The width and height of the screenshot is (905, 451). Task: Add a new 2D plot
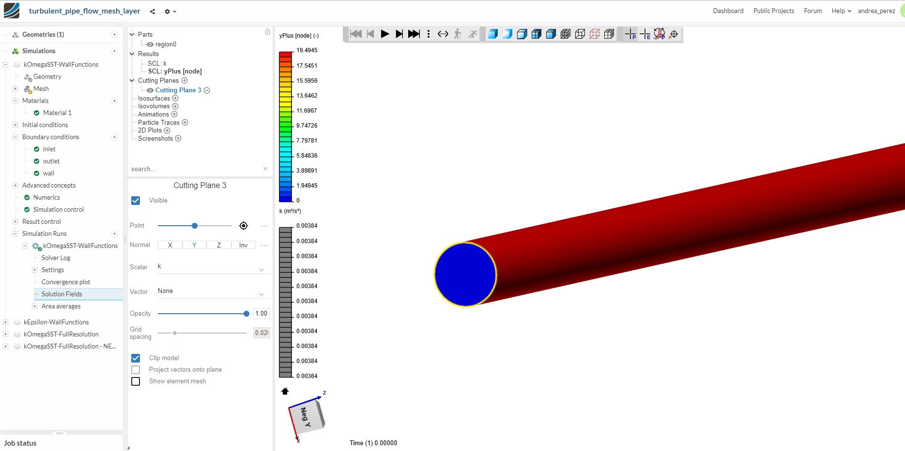tap(167, 131)
